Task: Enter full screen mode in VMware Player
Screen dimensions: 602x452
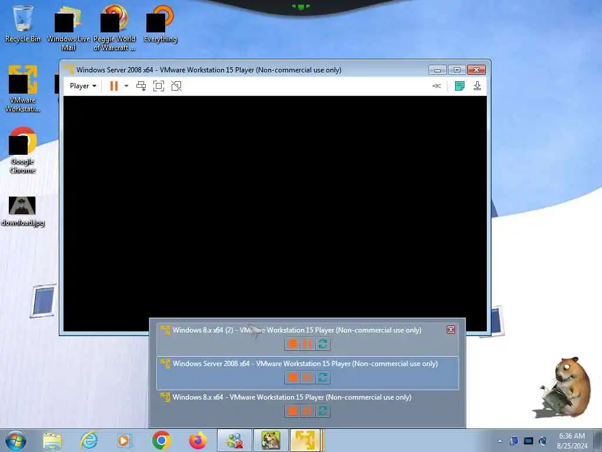Action: tap(159, 86)
